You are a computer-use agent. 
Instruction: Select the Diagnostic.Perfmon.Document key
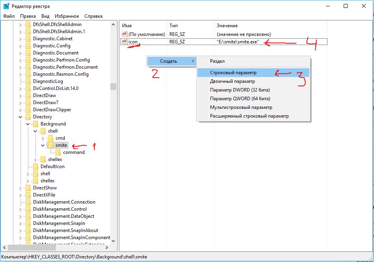pyautogui.click(x=65, y=67)
